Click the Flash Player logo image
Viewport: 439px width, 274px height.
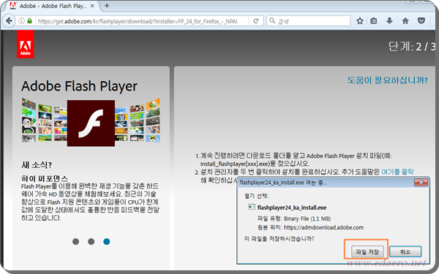tap(91, 123)
